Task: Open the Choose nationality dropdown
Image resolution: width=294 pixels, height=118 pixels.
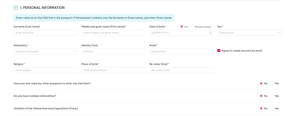Action: pos(46,52)
